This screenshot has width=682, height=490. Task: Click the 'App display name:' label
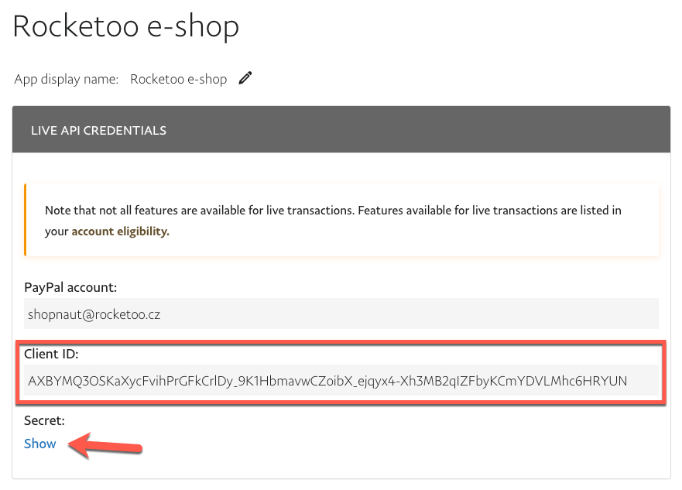tap(67, 79)
